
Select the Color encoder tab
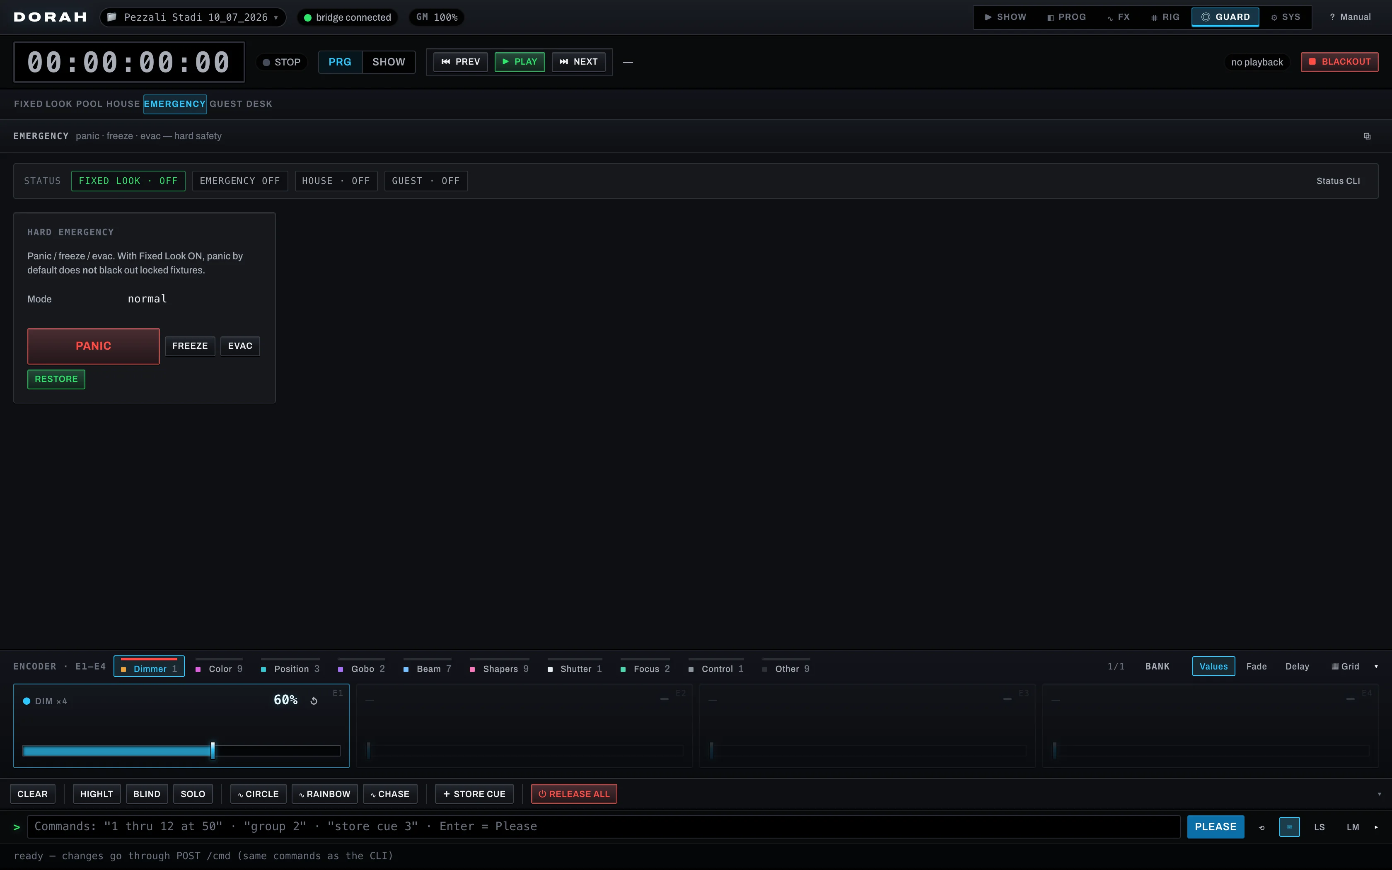click(219, 668)
